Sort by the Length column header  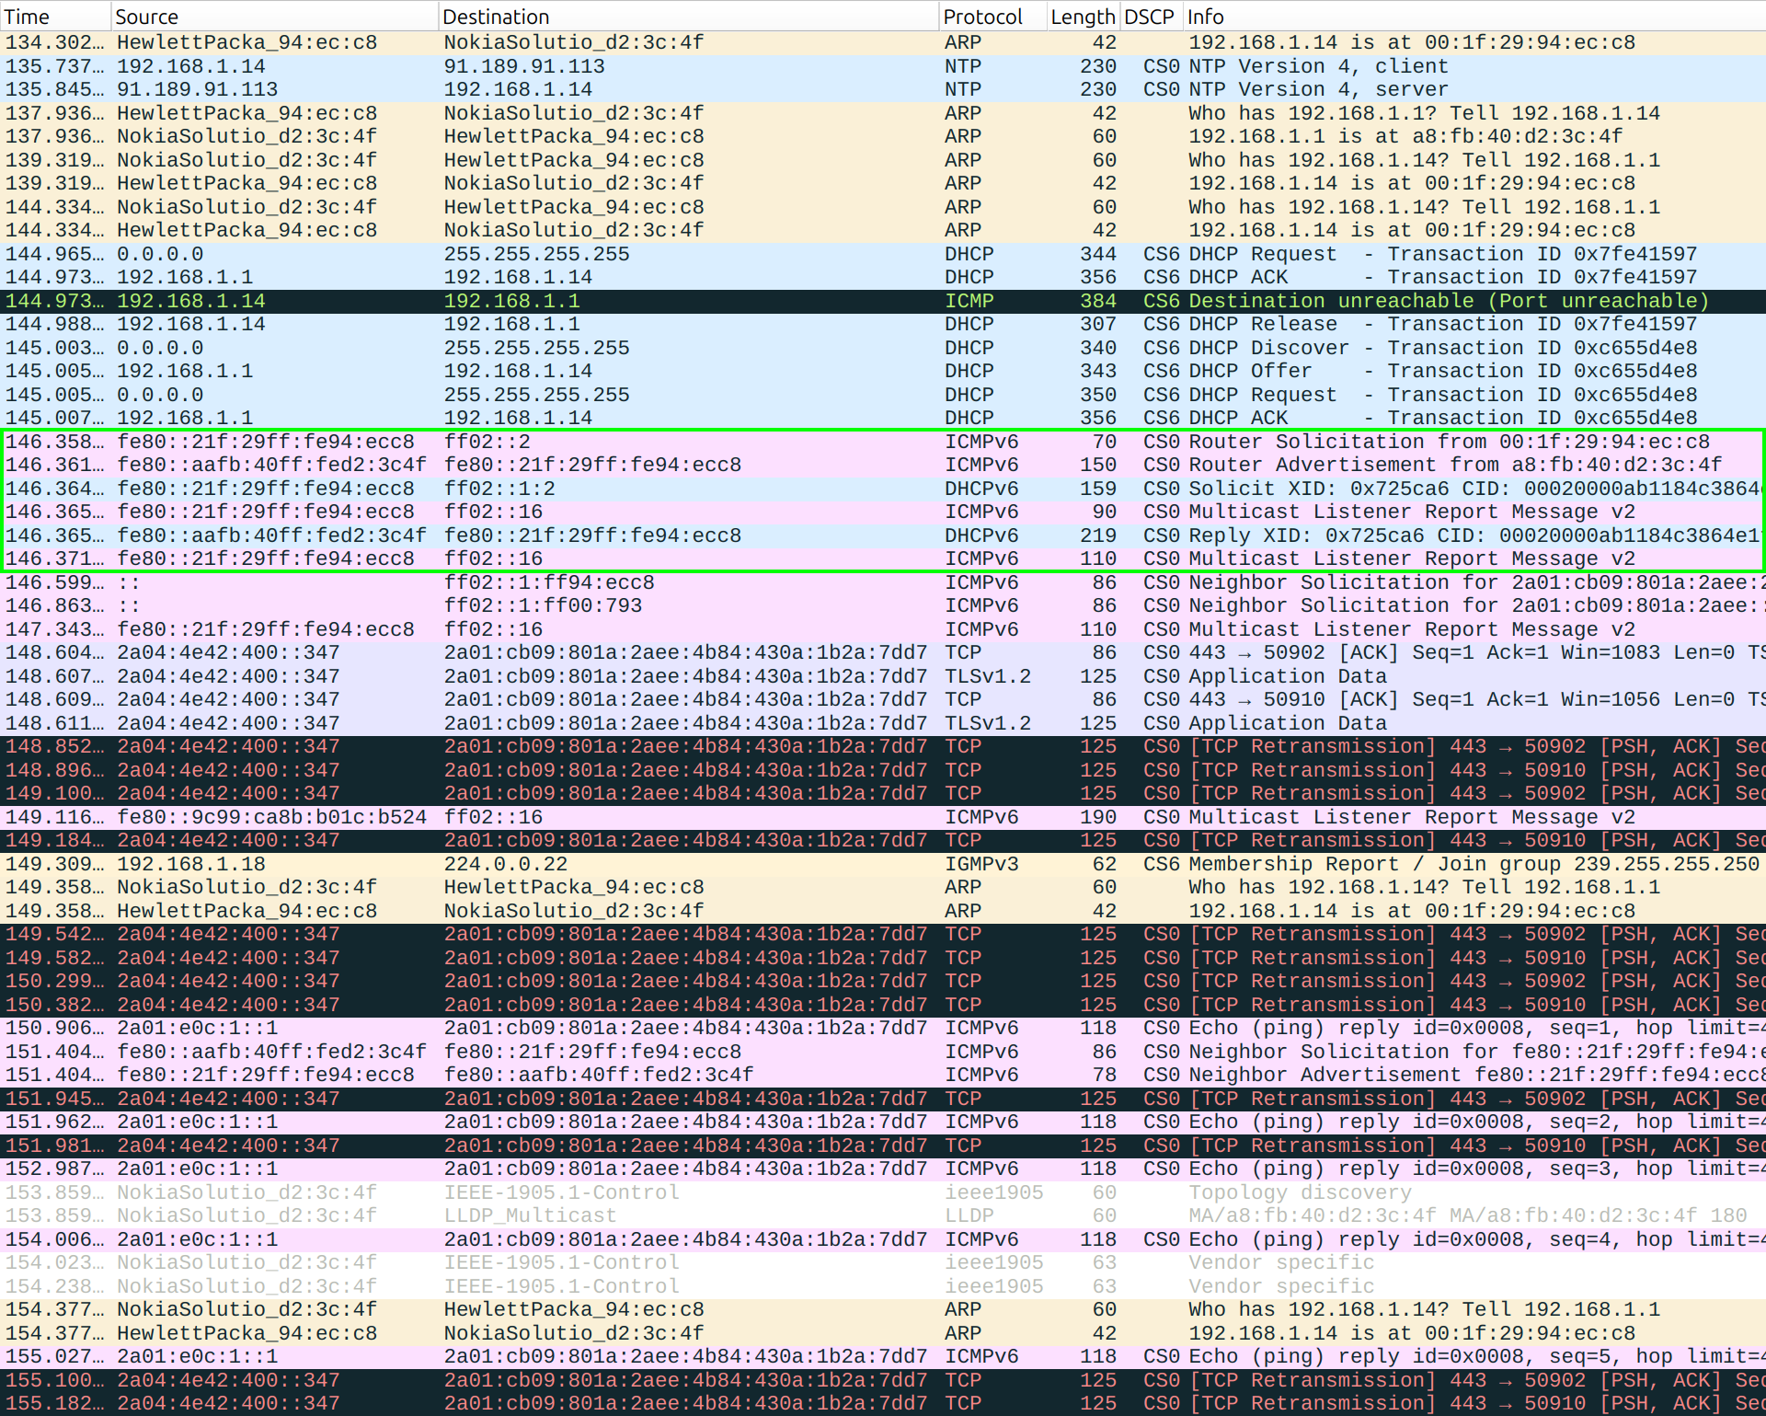point(1083,17)
